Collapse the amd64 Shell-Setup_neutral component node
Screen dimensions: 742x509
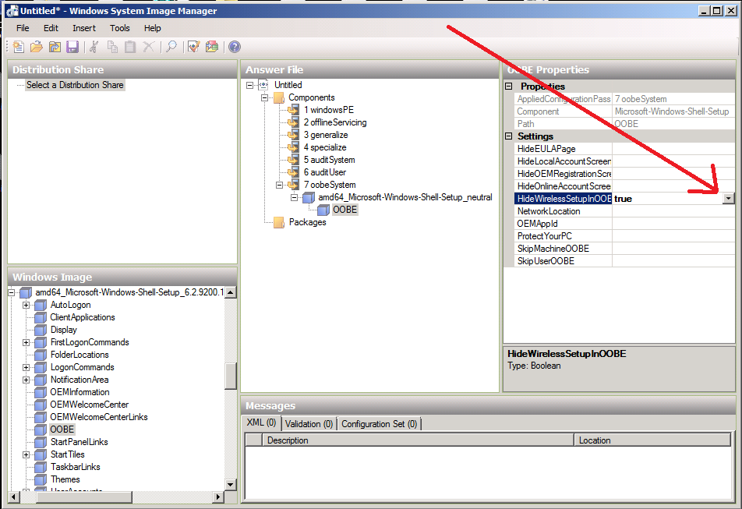[294, 198]
